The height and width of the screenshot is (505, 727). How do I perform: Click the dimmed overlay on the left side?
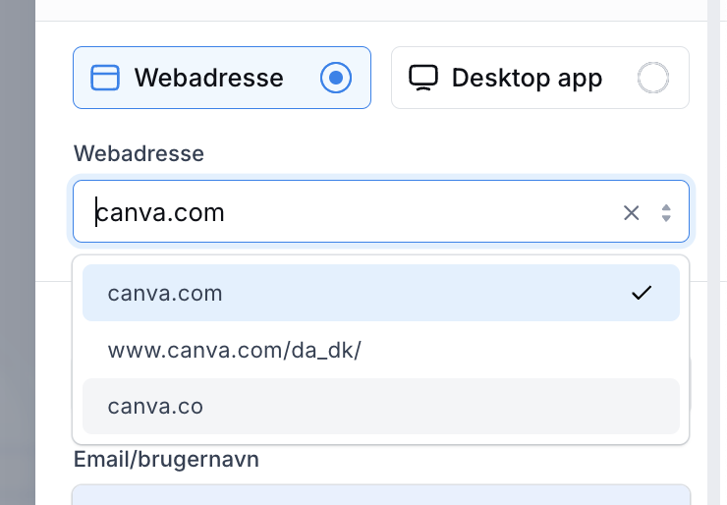coord(18,252)
